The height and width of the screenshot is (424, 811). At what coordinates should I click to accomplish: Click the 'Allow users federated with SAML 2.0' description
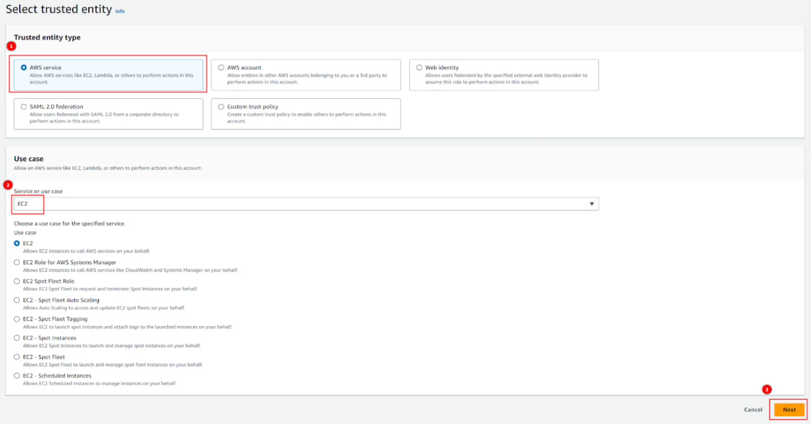104,118
